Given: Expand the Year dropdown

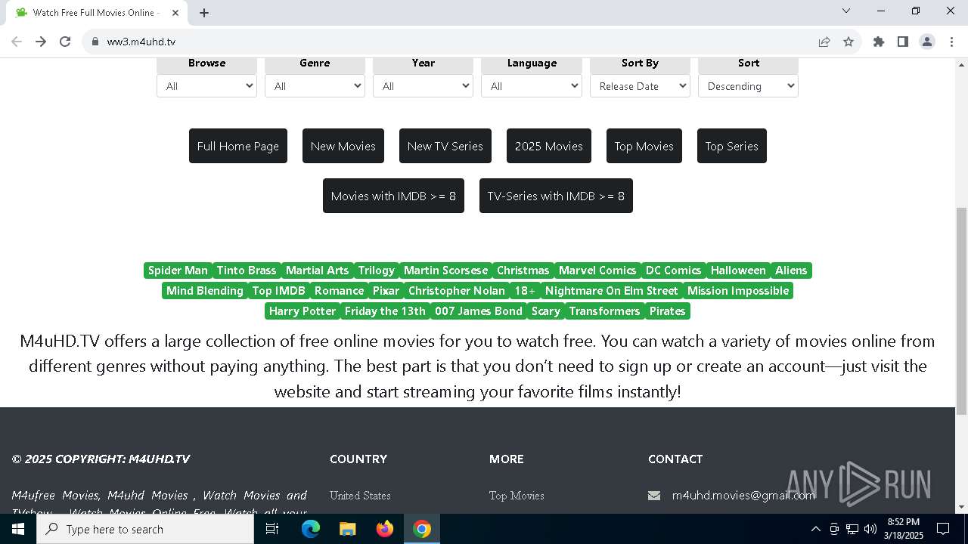Looking at the screenshot, I should tap(423, 86).
